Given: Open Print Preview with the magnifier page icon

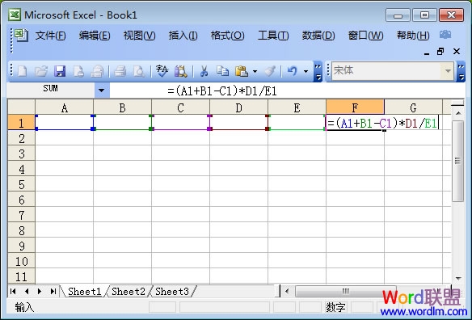Looking at the screenshot, I should 139,71.
